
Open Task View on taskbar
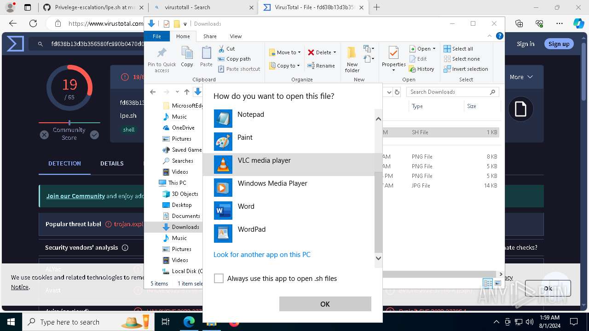tap(166, 322)
